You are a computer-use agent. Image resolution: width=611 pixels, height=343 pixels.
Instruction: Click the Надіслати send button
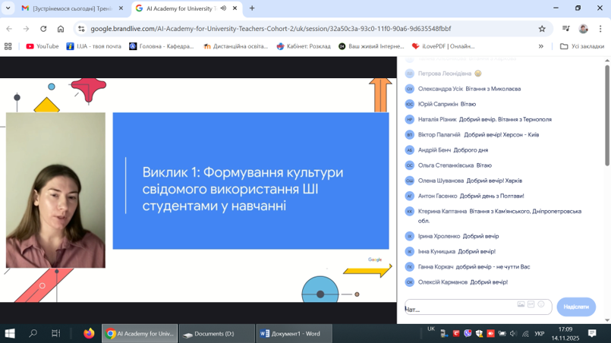pyautogui.click(x=575, y=307)
